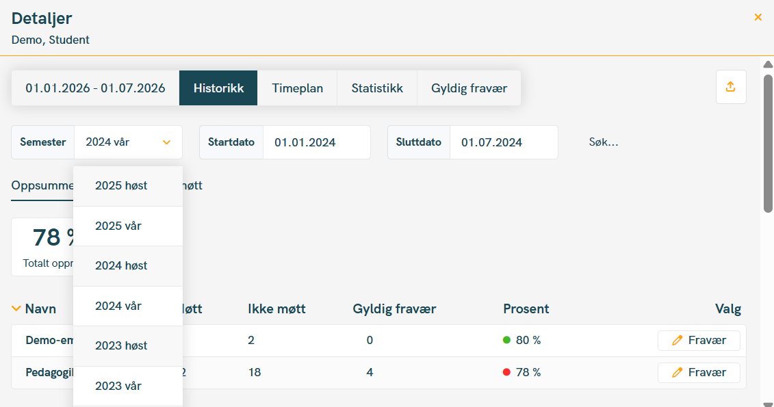Click Gyldig fravær value 4
The height and width of the screenshot is (407, 774).
[x=370, y=372]
